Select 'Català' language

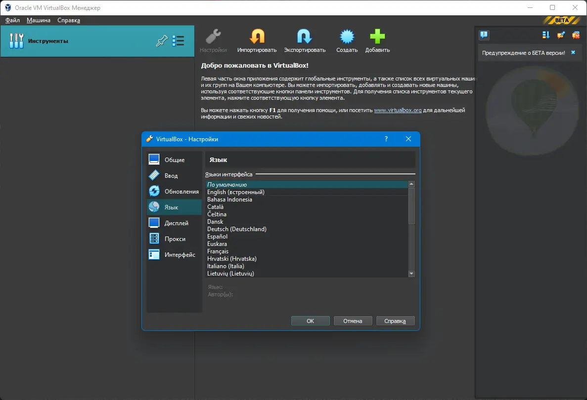click(307, 207)
